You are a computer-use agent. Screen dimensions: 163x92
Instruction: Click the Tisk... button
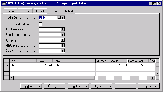(125, 86)
